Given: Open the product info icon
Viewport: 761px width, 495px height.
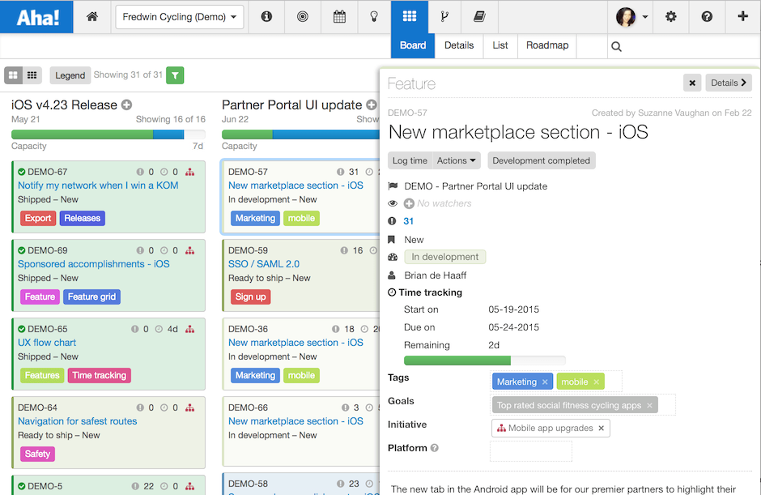Looking at the screenshot, I should [266, 17].
